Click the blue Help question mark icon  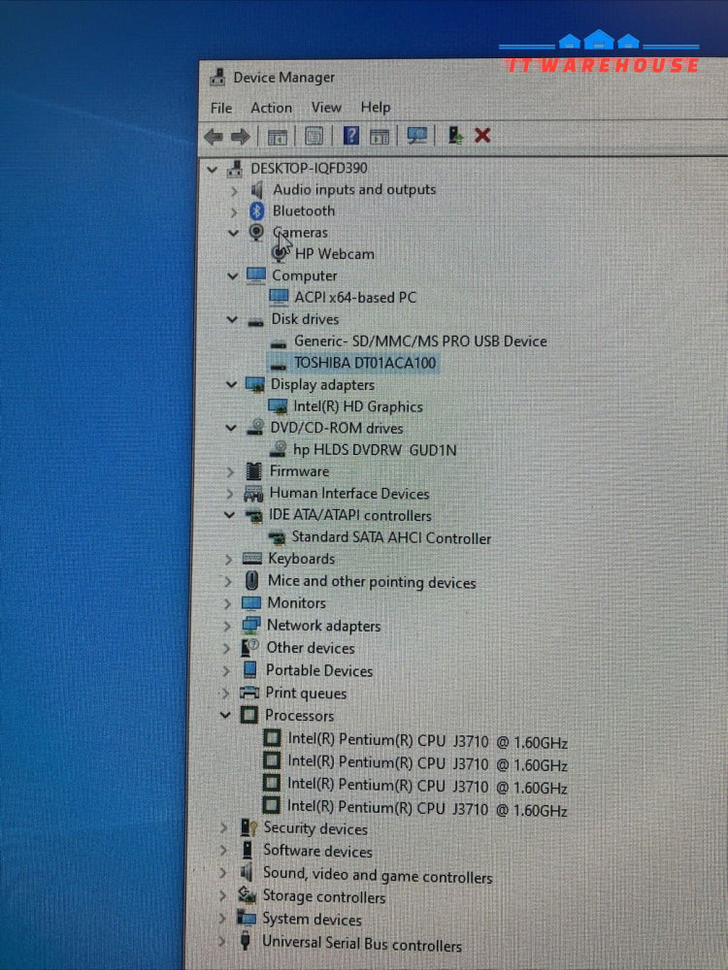point(351,137)
